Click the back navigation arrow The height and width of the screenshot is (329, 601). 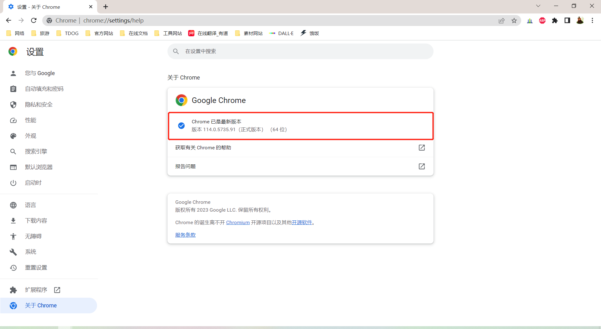tap(8, 20)
